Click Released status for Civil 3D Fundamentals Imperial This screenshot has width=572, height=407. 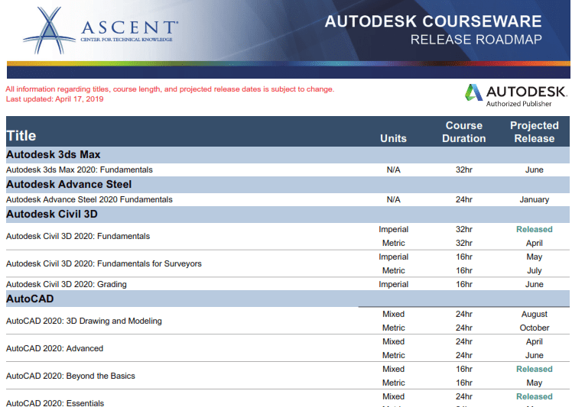click(x=534, y=229)
